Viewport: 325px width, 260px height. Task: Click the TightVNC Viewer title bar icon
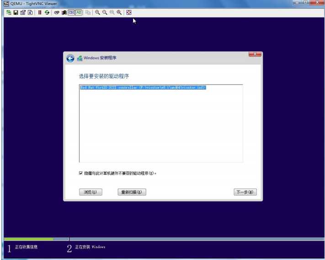tap(7, 4)
